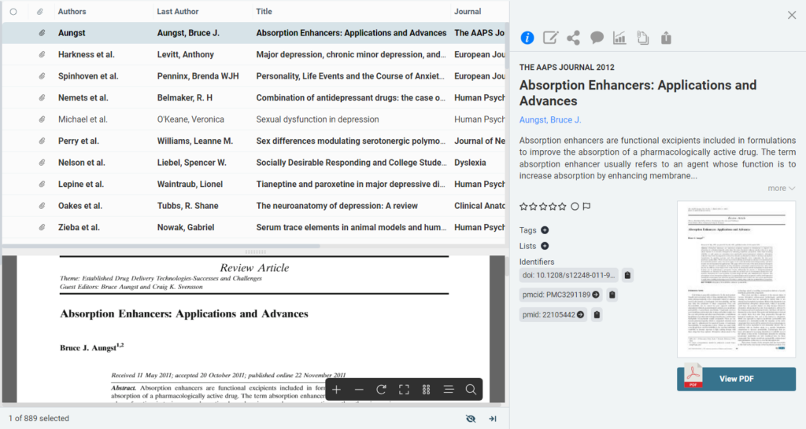Screen dimensions: 806x429
Task: Click journal cell 'Dyslexia'
Action: 470,163
